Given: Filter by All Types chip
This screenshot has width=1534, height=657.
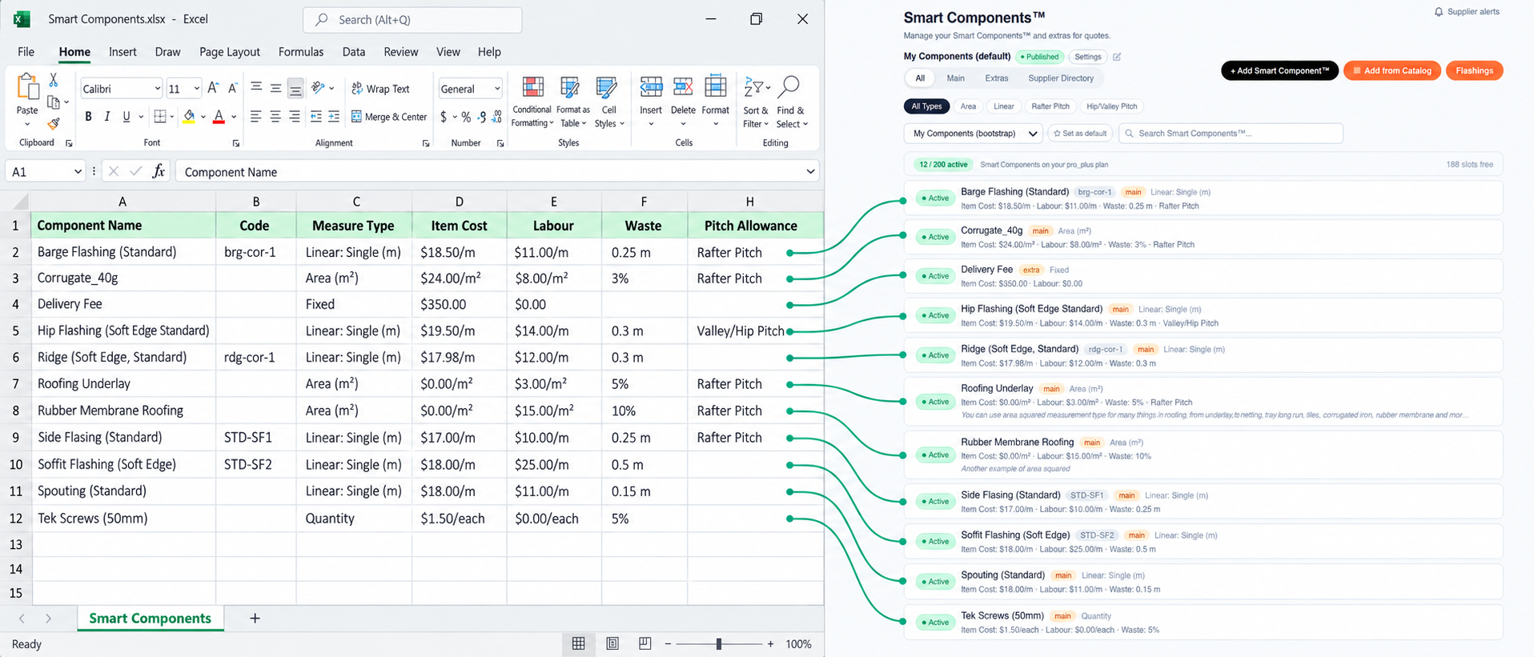Looking at the screenshot, I should (926, 106).
